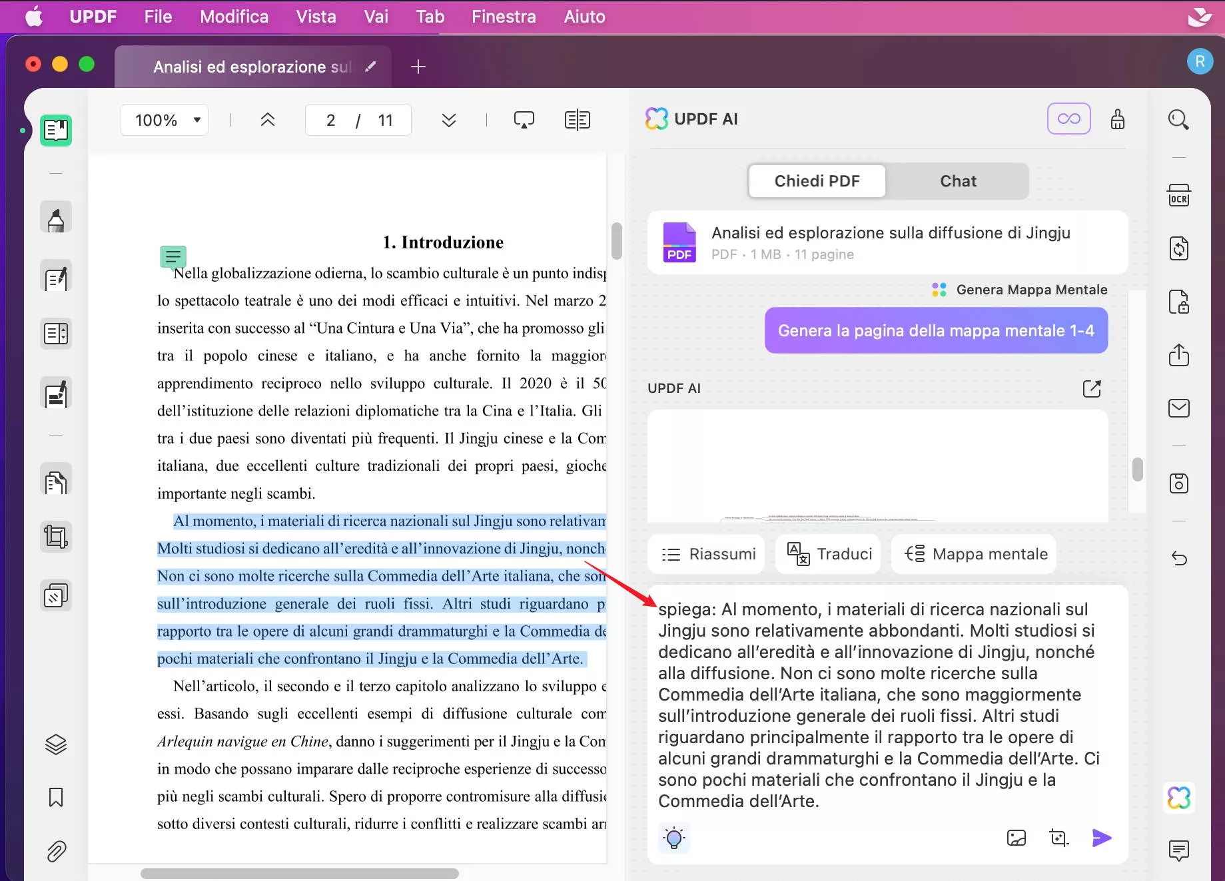Click the document horizontal scrollbar
The width and height of the screenshot is (1225, 881).
[x=299, y=873]
